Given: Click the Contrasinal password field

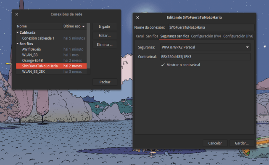Looking at the screenshot, I should tap(206, 56).
